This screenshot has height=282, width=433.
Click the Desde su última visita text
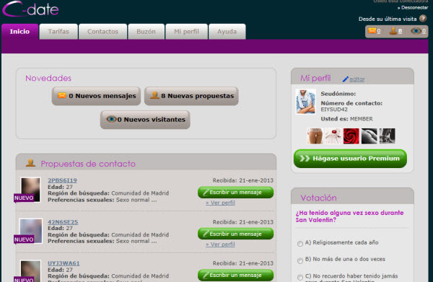[x=388, y=19]
